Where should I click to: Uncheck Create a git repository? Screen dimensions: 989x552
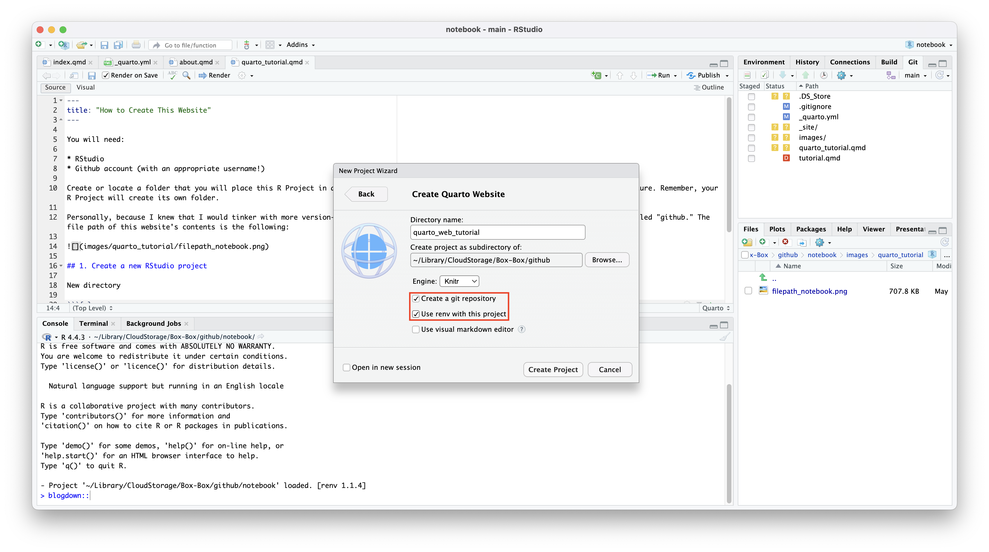click(416, 298)
